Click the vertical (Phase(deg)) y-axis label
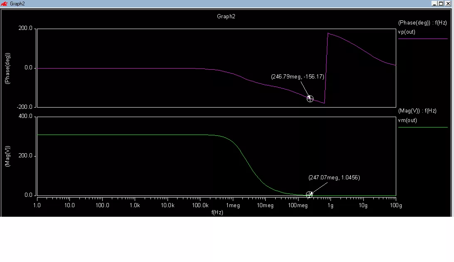454x262 pixels. tap(7, 69)
